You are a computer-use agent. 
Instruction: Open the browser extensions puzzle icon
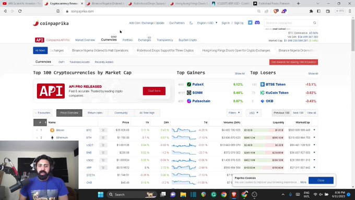(x=311, y=11)
